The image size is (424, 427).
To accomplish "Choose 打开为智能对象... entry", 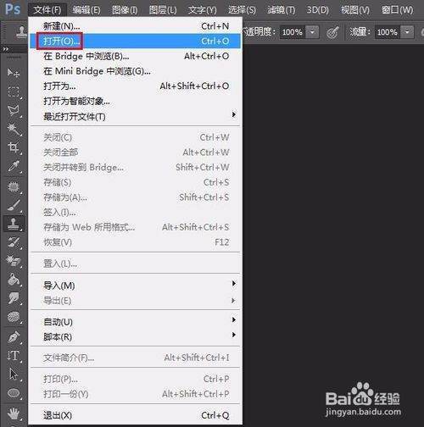I will [136, 101].
